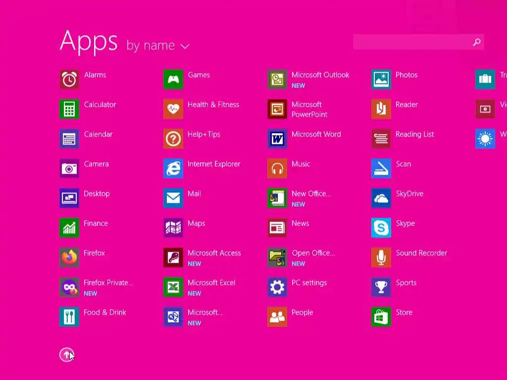
Task: Click the search magnifier icon
Action: [477, 42]
